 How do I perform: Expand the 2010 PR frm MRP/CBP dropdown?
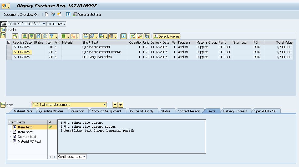pyautogui.click(x=44, y=24)
